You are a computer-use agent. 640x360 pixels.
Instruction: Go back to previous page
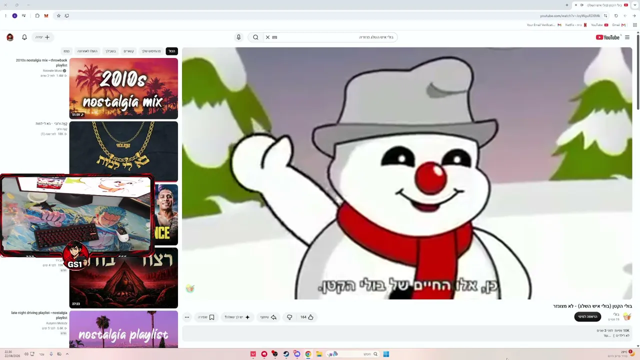click(634, 15)
